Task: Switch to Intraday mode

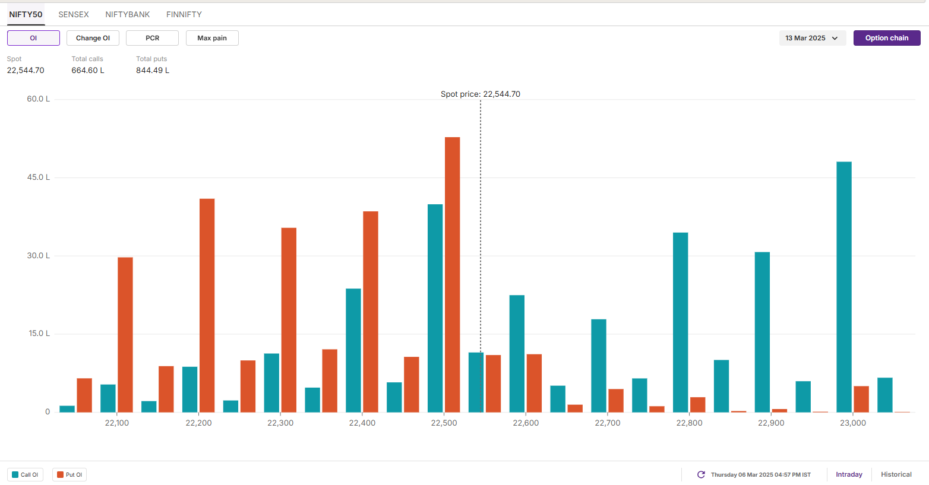Action: (x=849, y=474)
